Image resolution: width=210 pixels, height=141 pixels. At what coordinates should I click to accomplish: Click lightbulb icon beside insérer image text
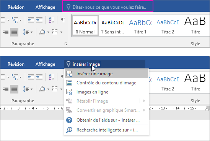click(x=68, y=64)
